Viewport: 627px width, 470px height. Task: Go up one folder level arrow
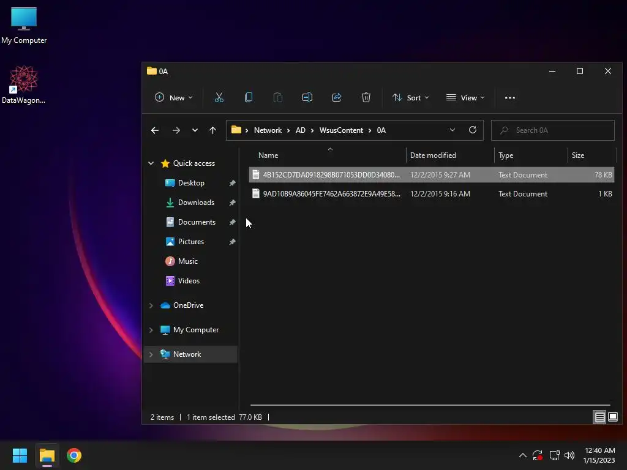tap(212, 130)
